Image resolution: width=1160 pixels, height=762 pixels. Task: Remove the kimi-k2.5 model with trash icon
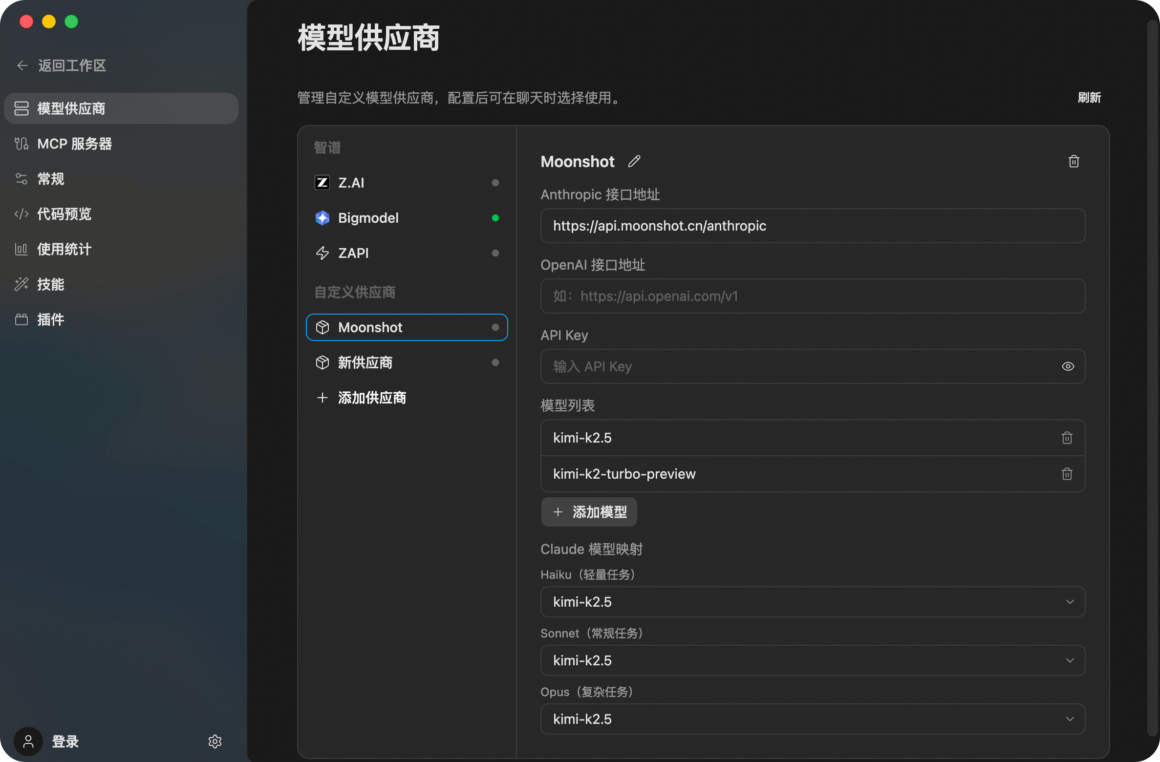1067,438
